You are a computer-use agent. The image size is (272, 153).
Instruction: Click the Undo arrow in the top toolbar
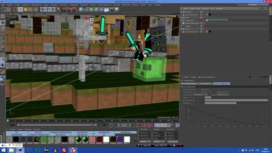(x=4, y=9)
